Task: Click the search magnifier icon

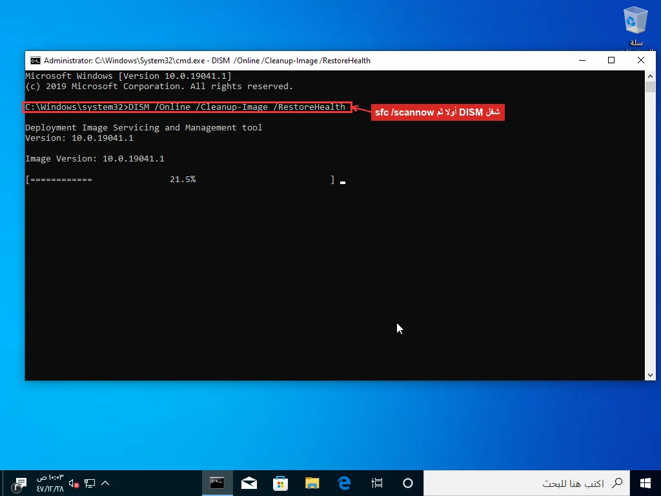Action: (617, 483)
